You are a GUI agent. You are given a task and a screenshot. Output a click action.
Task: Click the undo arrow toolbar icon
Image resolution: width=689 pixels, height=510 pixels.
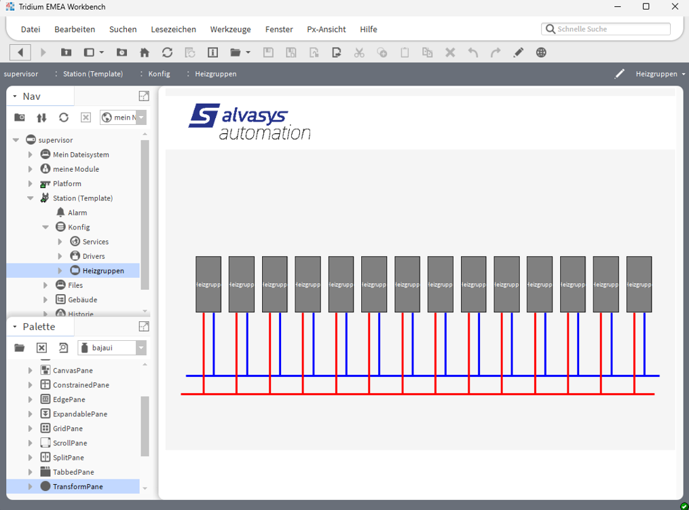[473, 52]
